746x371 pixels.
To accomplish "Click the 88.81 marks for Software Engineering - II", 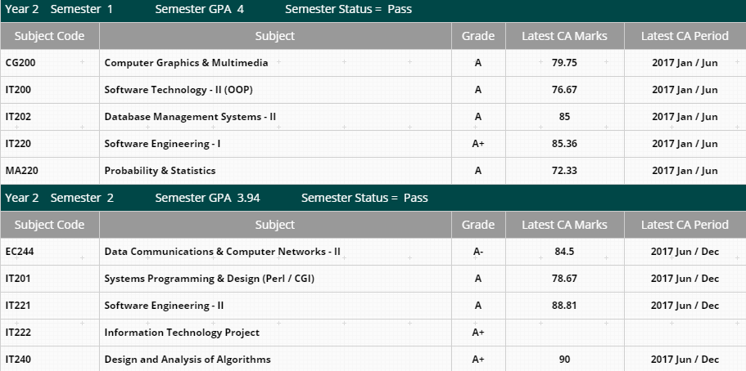I will 565,306.
